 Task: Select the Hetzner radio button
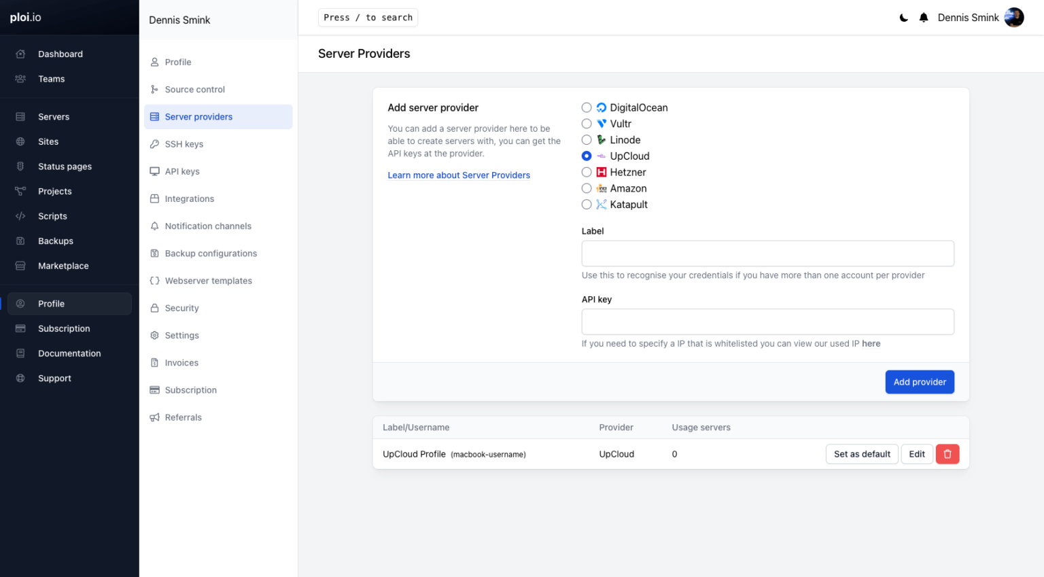click(587, 172)
